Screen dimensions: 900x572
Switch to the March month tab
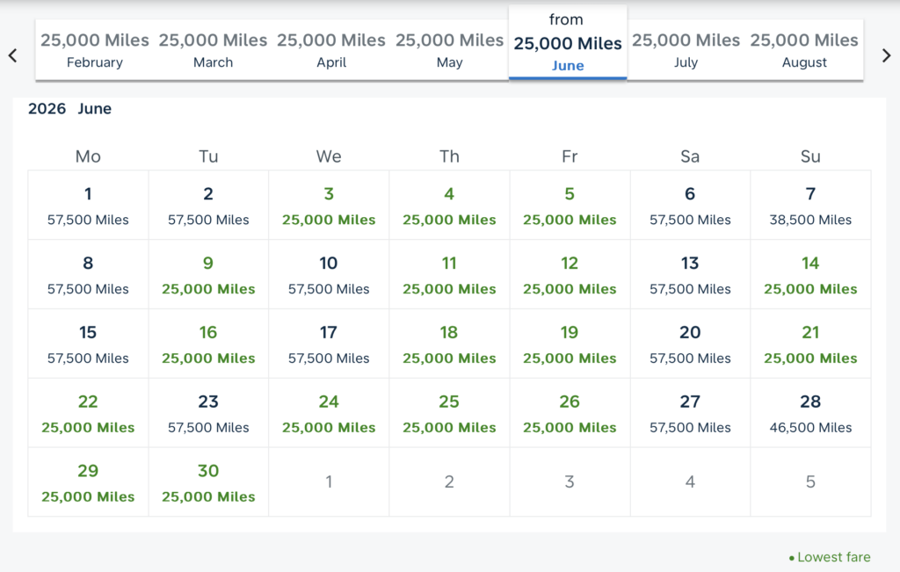point(213,50)
